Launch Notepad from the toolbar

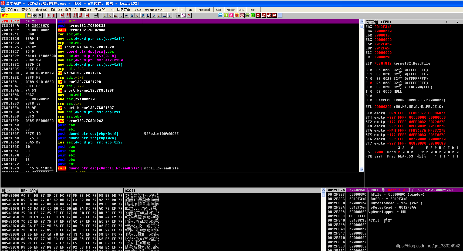(x=204, y=10)
